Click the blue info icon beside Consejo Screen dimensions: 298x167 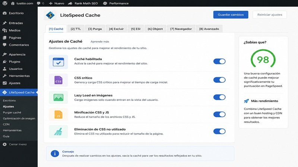click(x=55, y=153)
